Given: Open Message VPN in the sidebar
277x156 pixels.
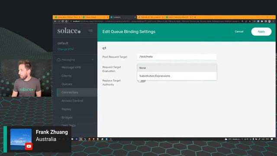Looking at the screenshot, I should 71,68.
